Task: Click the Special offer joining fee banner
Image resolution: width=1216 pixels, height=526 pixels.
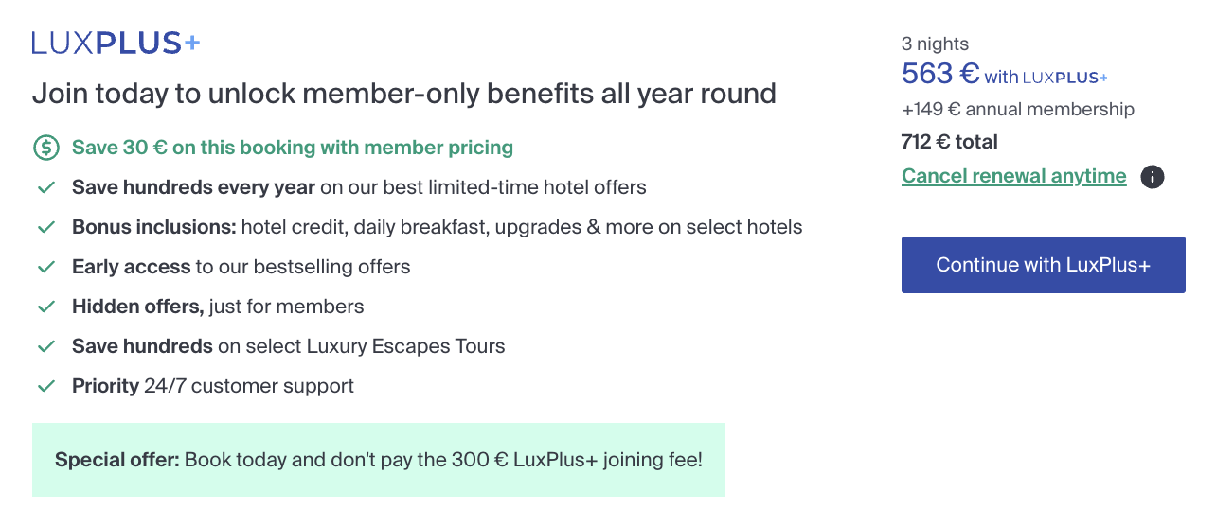Action: (x=379, y=460)
